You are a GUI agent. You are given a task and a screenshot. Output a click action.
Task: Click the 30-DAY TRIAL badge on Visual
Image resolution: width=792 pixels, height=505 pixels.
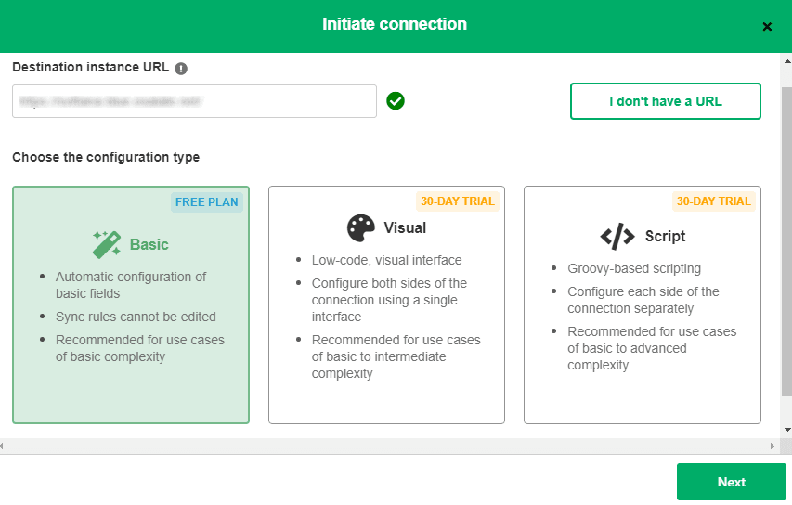457,201
